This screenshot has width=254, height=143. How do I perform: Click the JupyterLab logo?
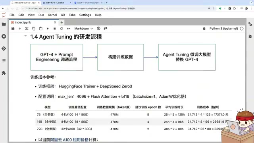pyautogui.click(x=4, y=15)
